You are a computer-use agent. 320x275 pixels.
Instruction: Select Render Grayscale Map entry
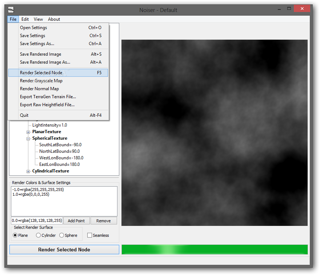pos(58,81)
